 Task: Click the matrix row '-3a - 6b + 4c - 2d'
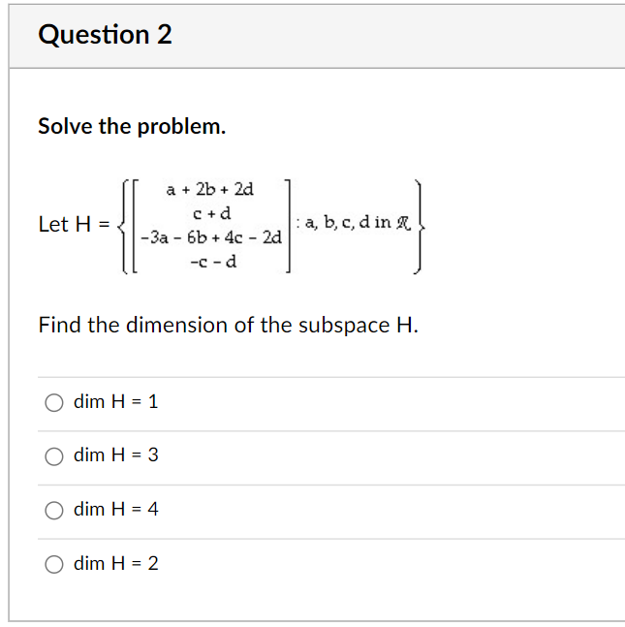(211, 236)
